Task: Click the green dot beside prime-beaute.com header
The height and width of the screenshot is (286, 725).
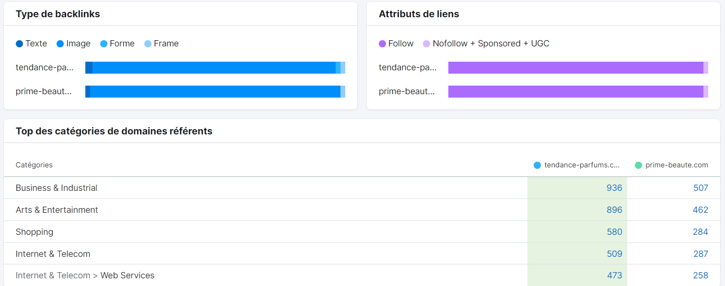Action: pos(638,165)
